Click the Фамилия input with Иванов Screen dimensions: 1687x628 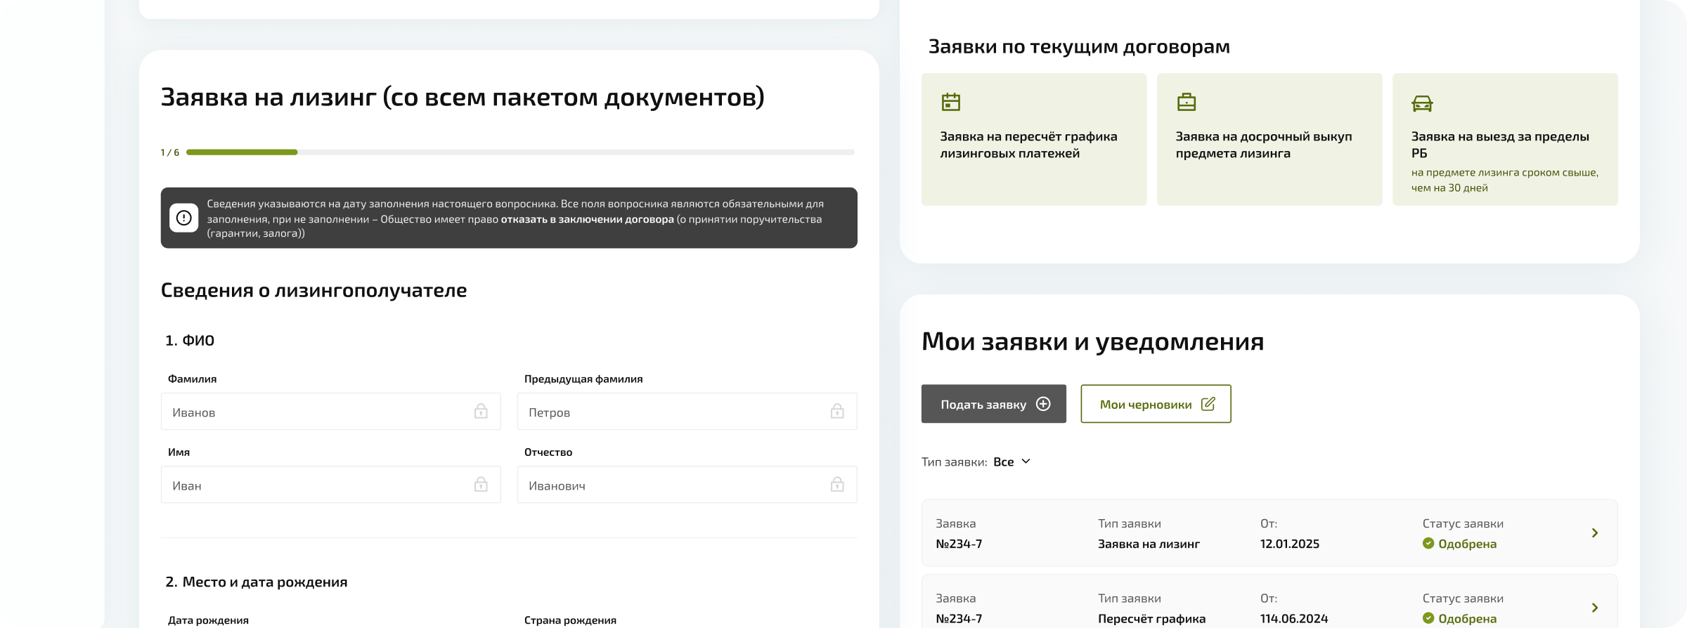pos(330,412)
